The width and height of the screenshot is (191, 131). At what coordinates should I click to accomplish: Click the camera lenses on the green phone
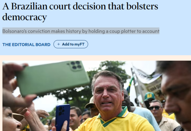pos(76,65)
